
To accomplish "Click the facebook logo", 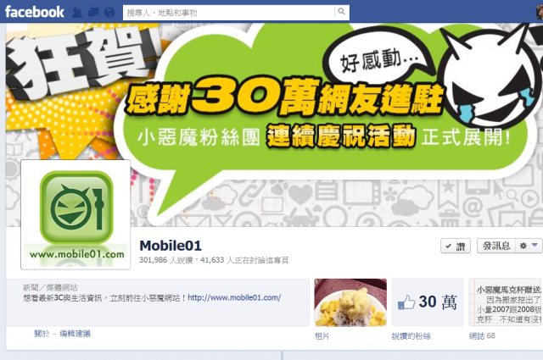I will tap(35, 12).
